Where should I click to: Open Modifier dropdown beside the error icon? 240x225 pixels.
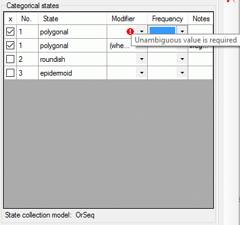point(142,32)
